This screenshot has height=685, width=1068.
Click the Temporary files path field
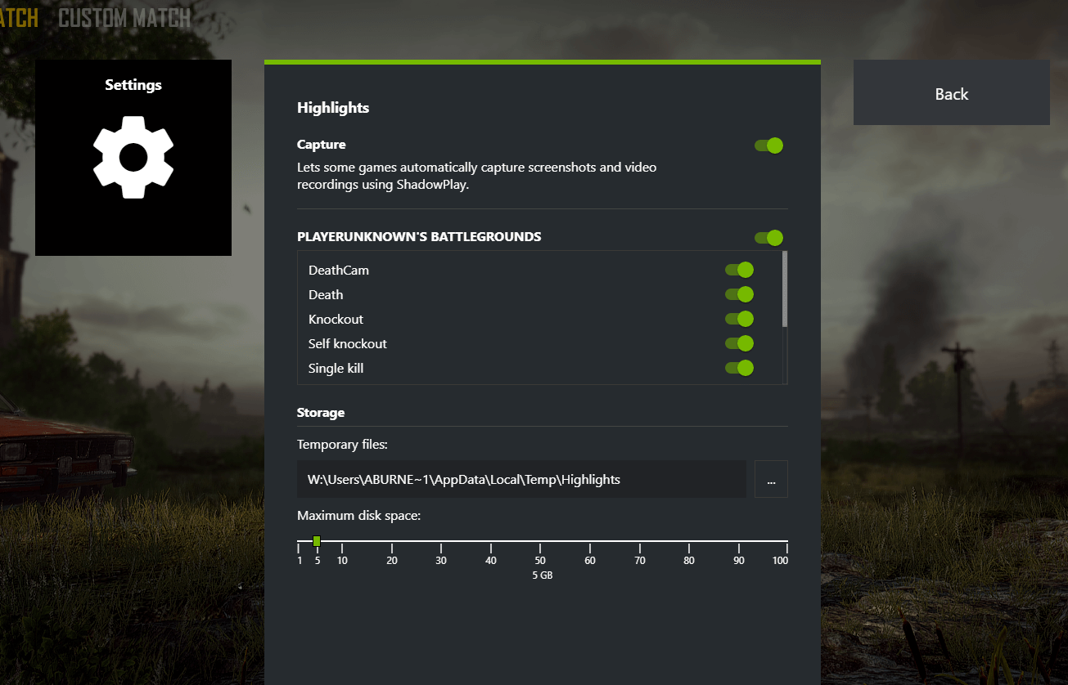tap(521, 479)
